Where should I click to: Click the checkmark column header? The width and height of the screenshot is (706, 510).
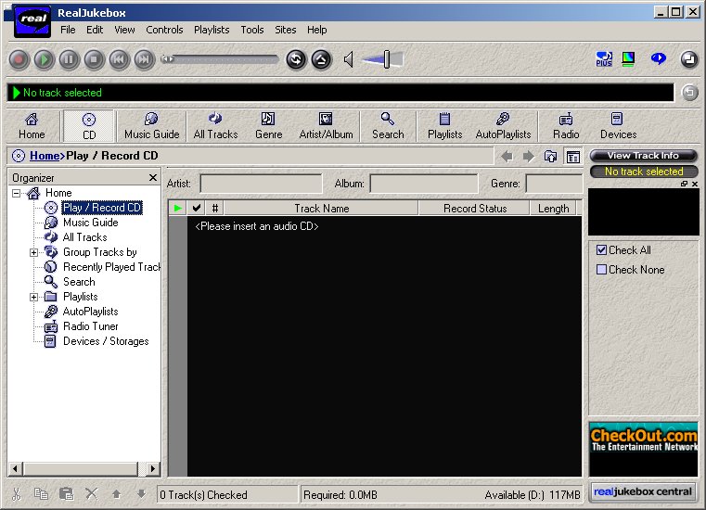pyautogui.click(x=196, y=209)
